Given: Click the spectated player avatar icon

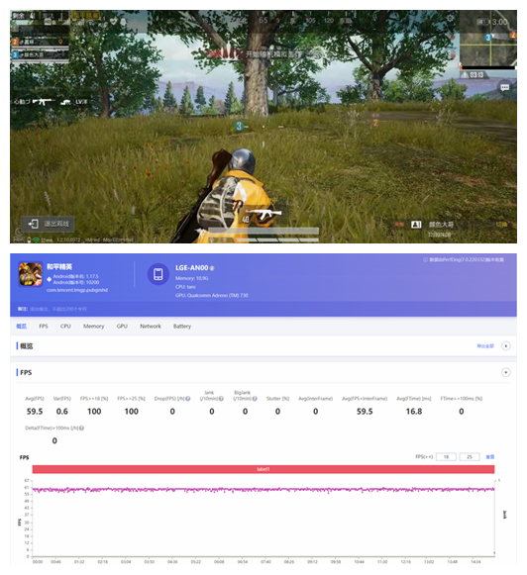Looking at the screenshot, I should [416, 224].
